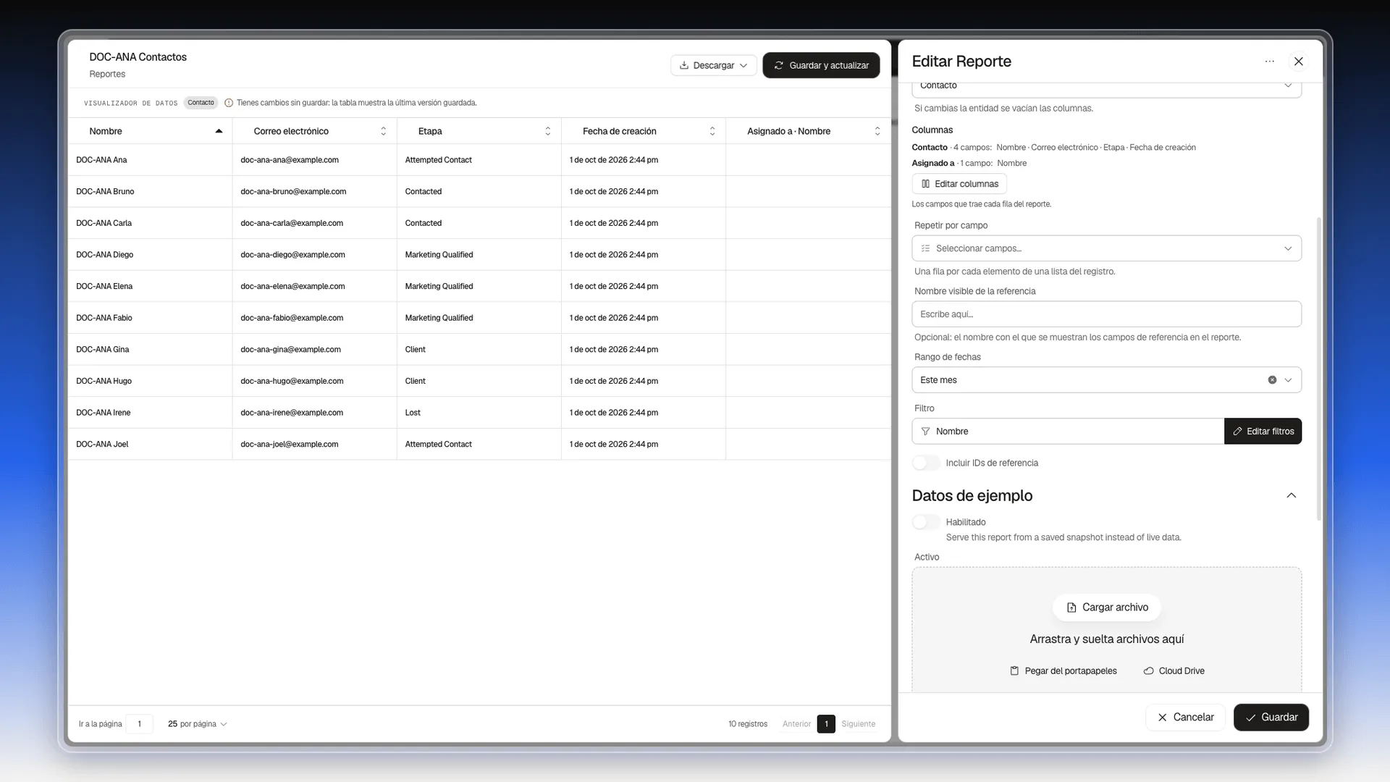The height and width of the screenshot is (782, 1390).
Task: Change the 25 por página setting
Action: pyautogui.click(x=197, y=724)
